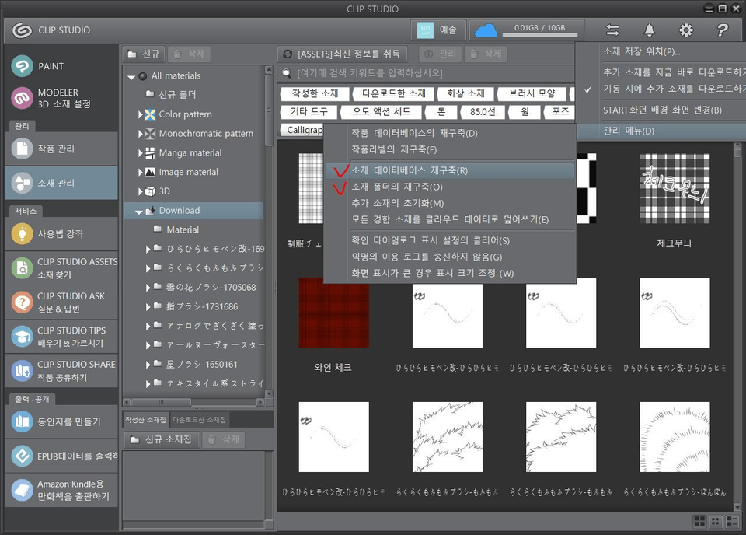Open 사용법 강좌 lightbulb item
Image resolution: width=746 pixels, height=535 pixels.
(61, 234)
